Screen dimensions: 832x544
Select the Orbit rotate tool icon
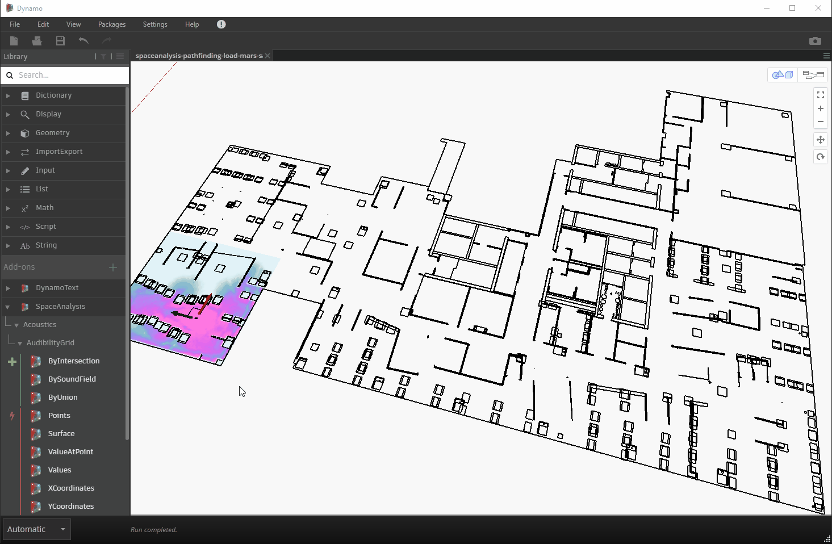pos(821,157)
